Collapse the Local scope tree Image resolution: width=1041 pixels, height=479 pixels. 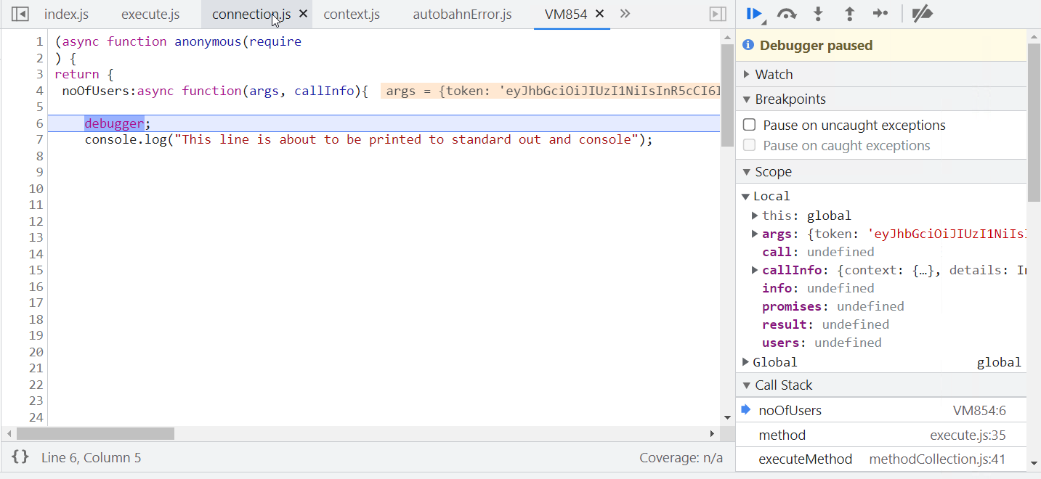(745, 196)
